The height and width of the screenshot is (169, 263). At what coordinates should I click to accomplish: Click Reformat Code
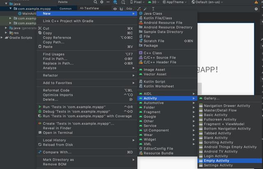coord(87,90)
